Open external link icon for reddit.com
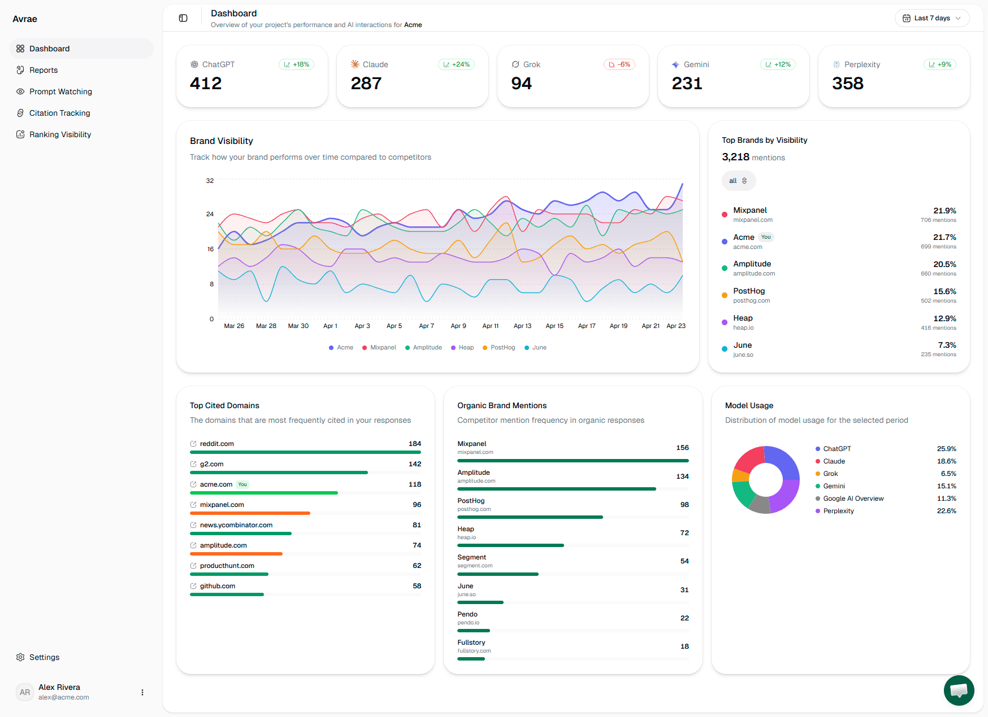The height and width of the screenshot is (717, 988). point(193,444)
